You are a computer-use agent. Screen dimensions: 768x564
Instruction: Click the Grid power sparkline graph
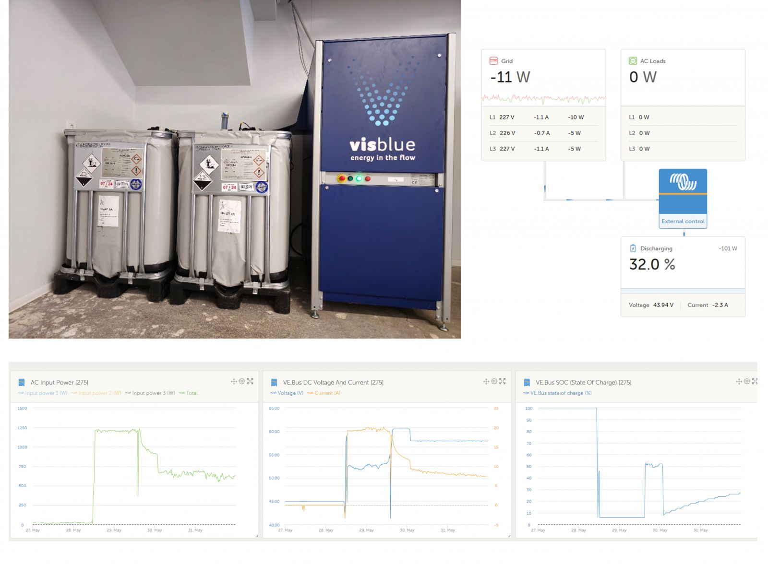pos(543,99)
